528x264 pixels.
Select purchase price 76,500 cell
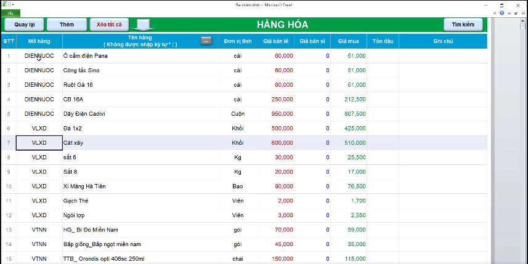pos(349,186)
